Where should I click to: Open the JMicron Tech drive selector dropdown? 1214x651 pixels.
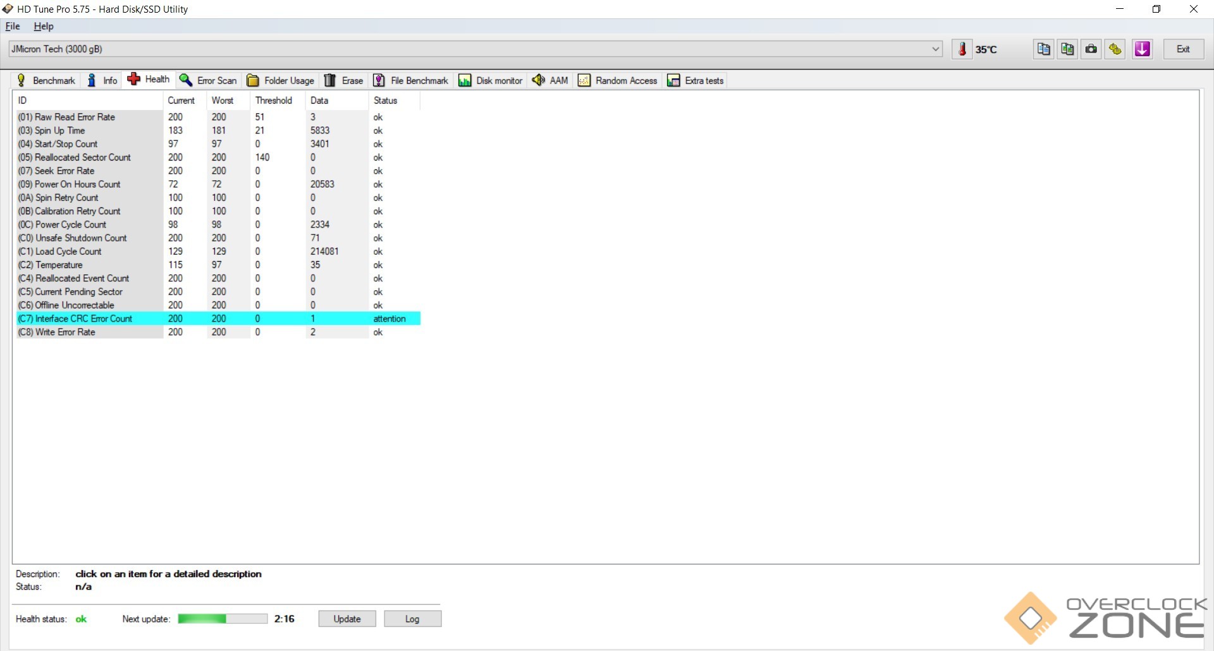pos(475,49)
